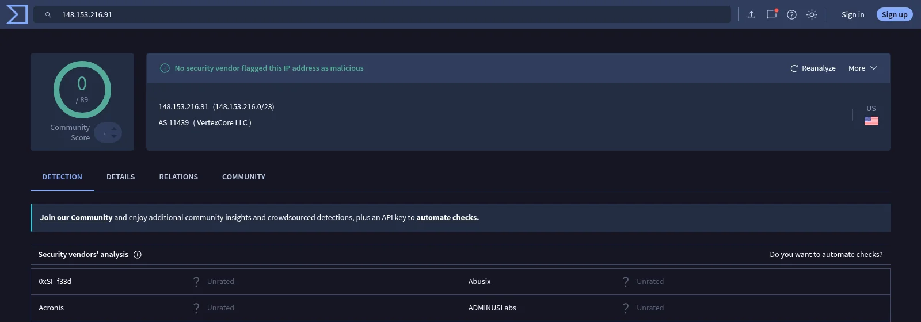Click the question mark icon in the ADMINUSLabs row
The height and width of the screenshot is (322, 921).
click(x=626, y=308)
